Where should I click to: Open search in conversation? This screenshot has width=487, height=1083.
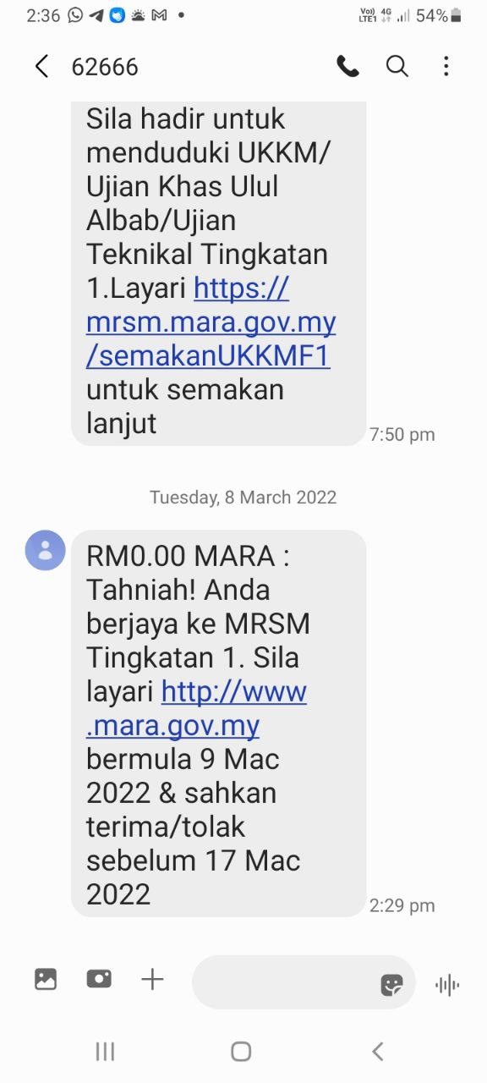(397, 66)
